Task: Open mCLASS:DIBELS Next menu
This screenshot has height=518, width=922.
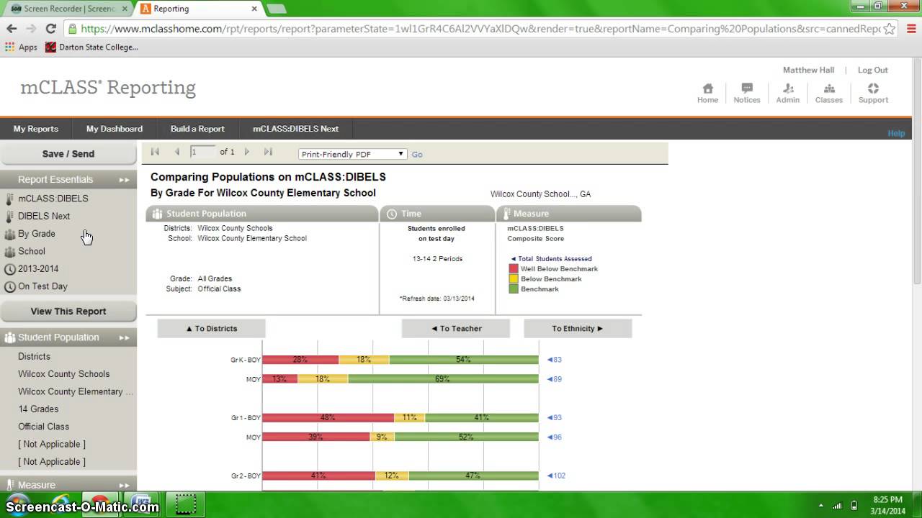Action: (295, 129)
